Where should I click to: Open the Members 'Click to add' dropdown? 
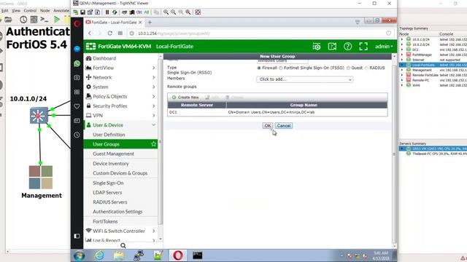point(305,79)
